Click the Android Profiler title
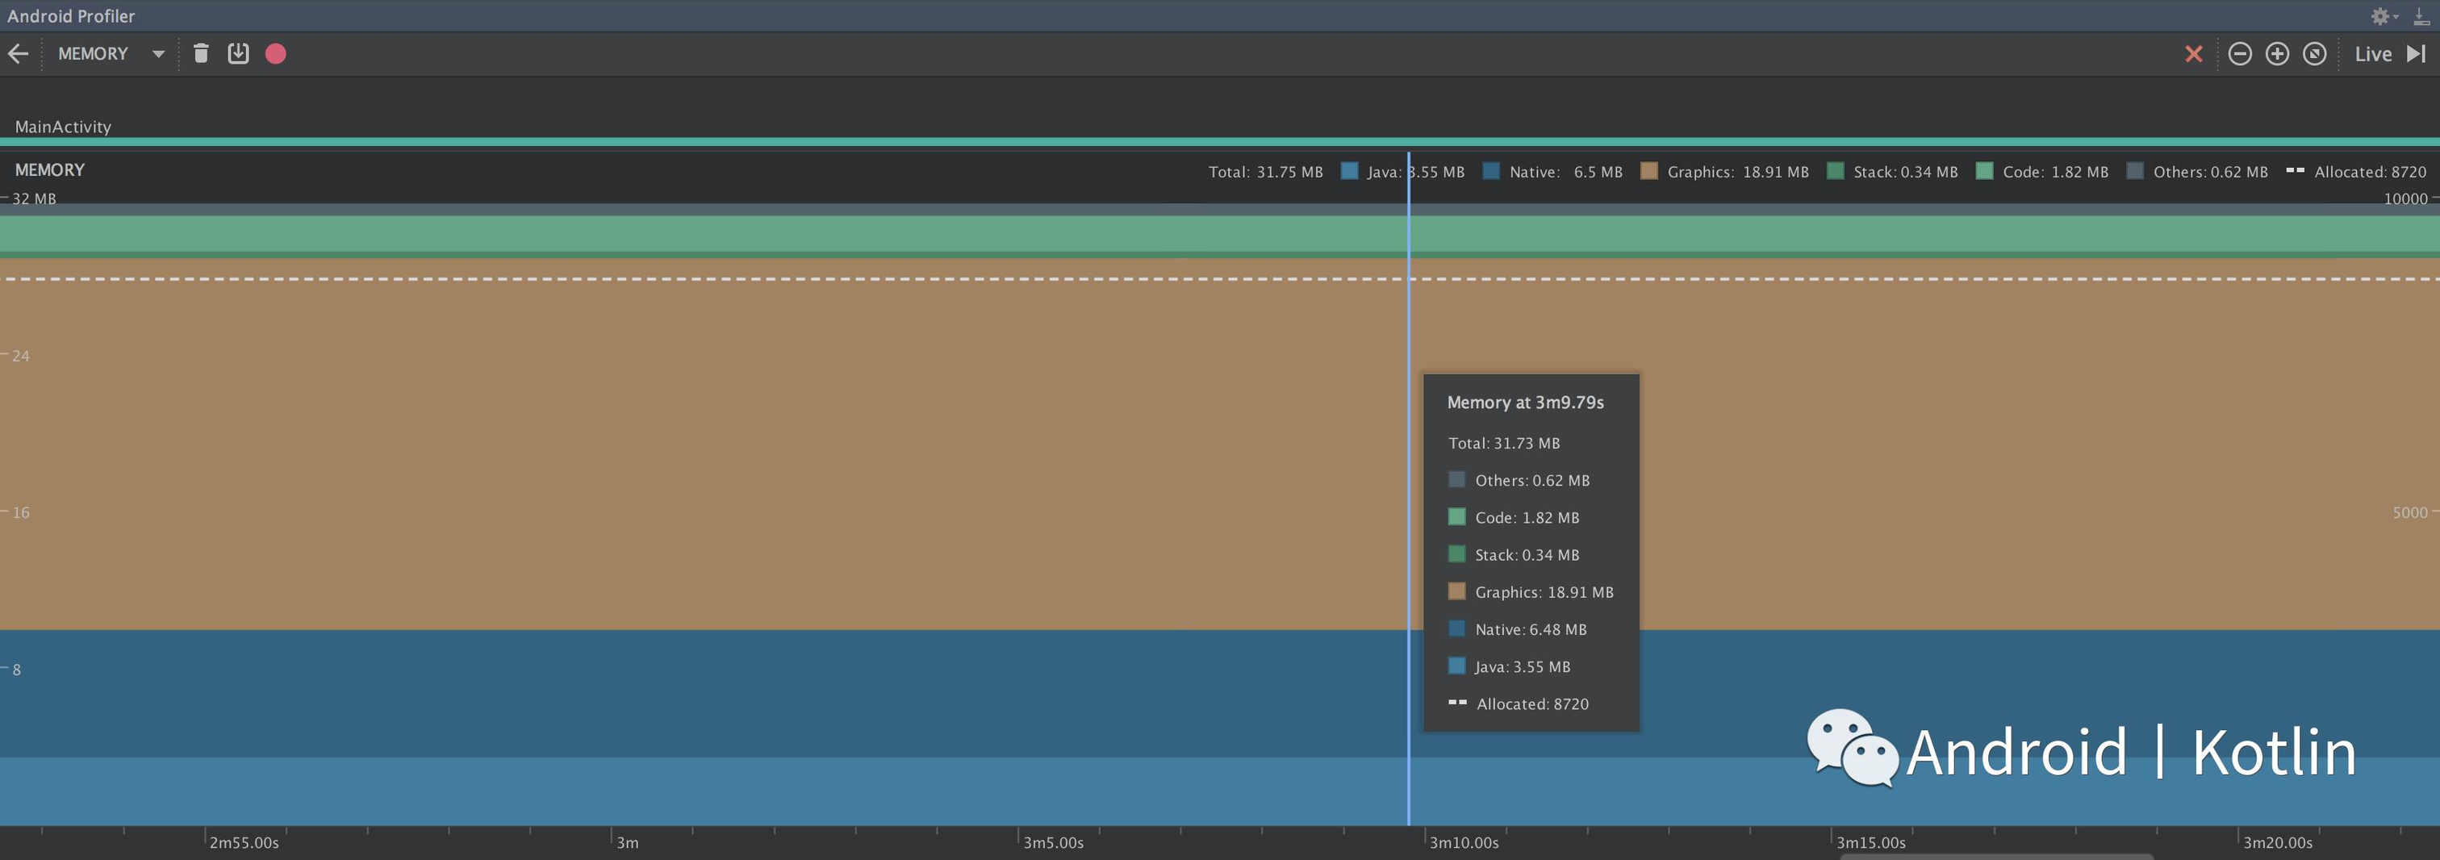 coord(71,16)
